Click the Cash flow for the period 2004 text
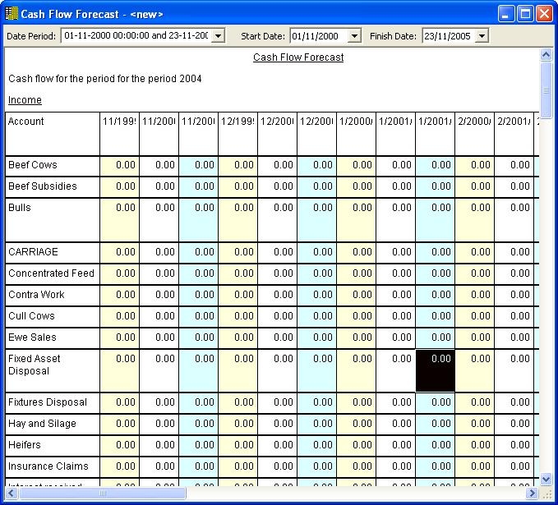 (105, 79)
